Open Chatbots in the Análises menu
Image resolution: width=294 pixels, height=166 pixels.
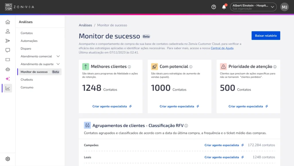[27, 80]
